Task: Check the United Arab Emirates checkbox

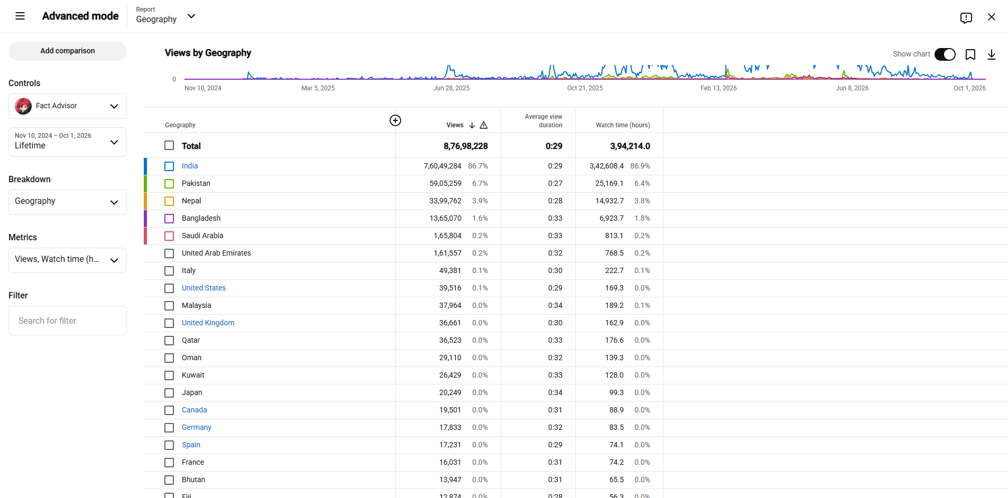Action: [x=169, y=253]
